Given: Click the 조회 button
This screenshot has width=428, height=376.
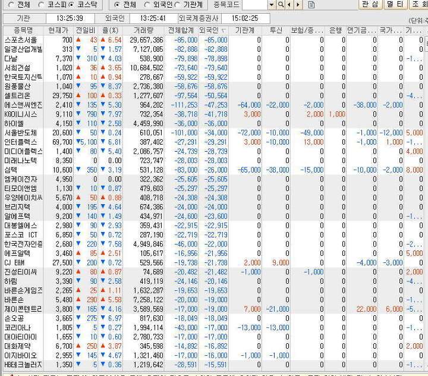Looking at the screenshot, I should coord(418,4).
